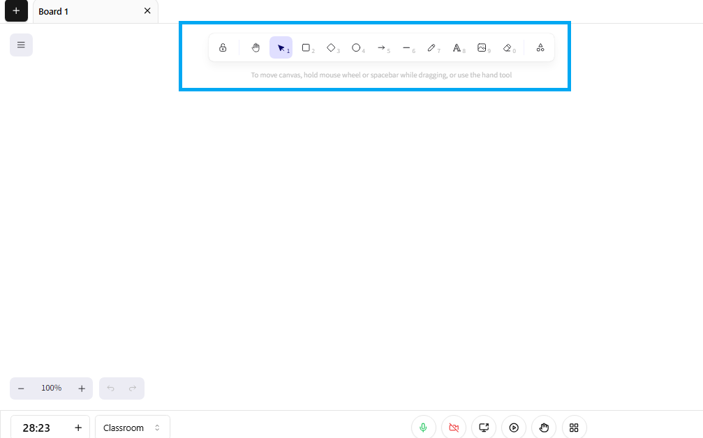The image size is (703, 438).
Task: Select the Pencil draw tool
Action: point(431,47)
